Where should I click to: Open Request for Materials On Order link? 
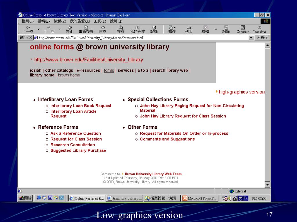coord(184,134)
